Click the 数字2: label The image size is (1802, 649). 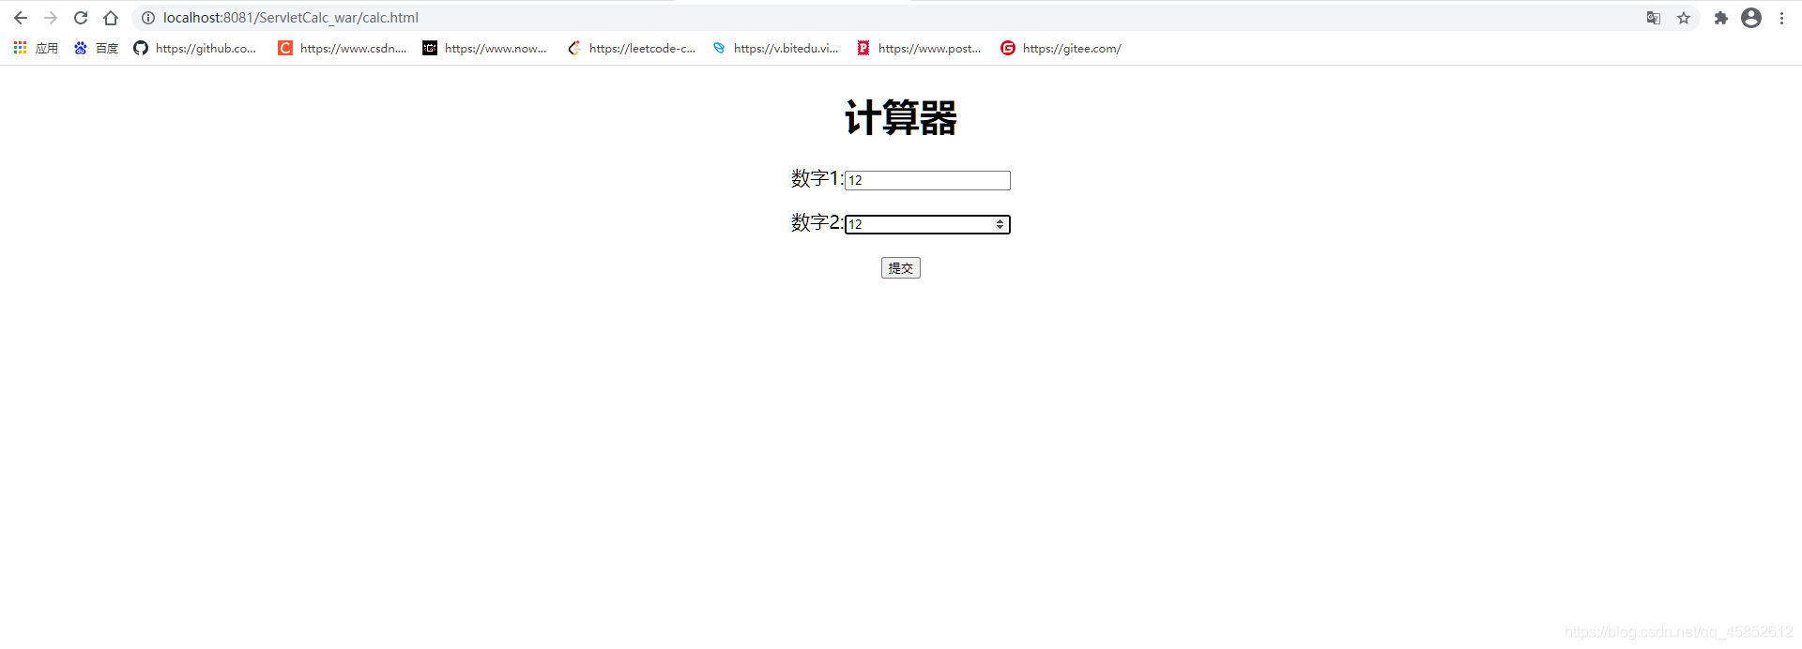click(817, 222)
